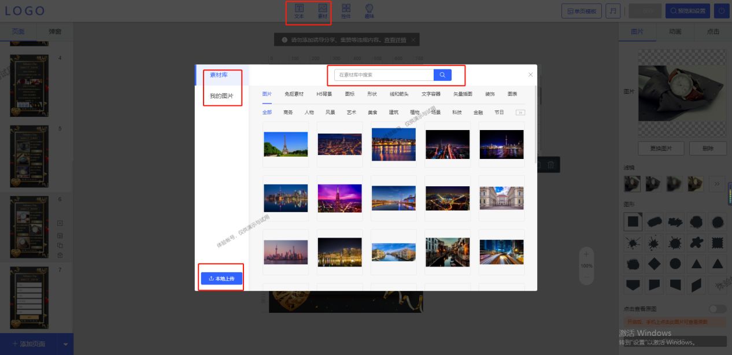
Task: Click the 本地上传 upload button
Action: 221,278
